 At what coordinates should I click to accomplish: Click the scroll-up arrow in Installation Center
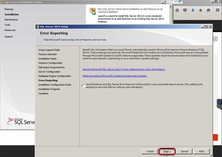[171, 6]
